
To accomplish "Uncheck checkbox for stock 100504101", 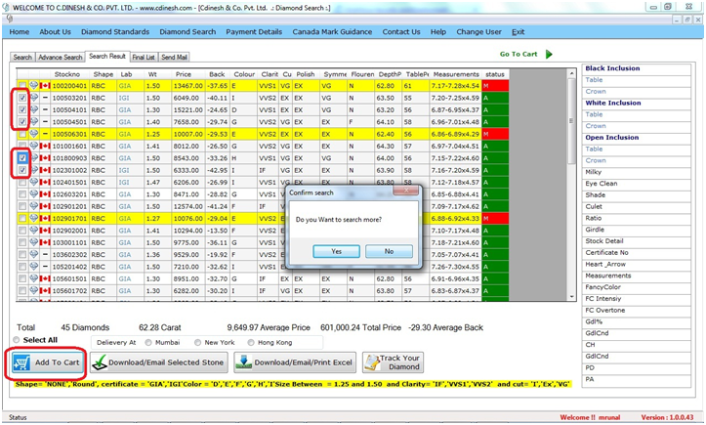I will coord(22,109).
